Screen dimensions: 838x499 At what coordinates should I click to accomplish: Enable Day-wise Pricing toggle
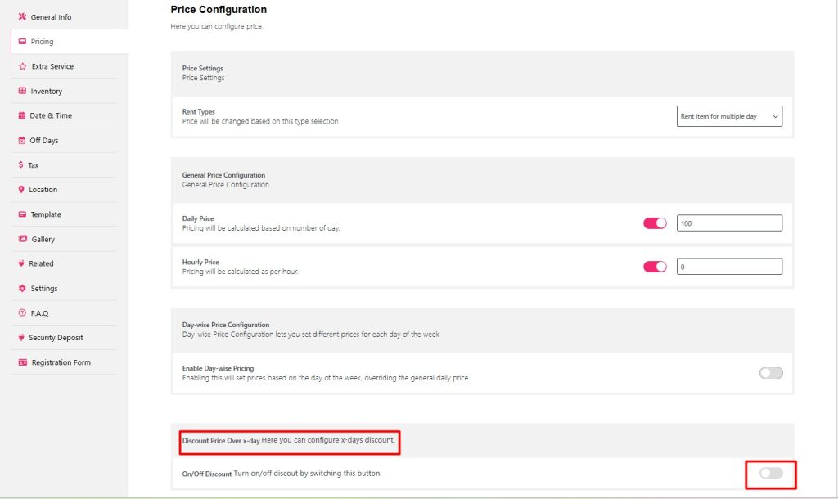point(771,373)
